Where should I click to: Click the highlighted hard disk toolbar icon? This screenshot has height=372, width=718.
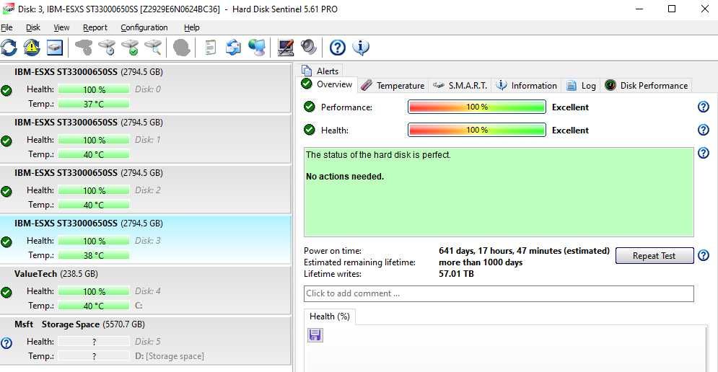pos(55,47)
